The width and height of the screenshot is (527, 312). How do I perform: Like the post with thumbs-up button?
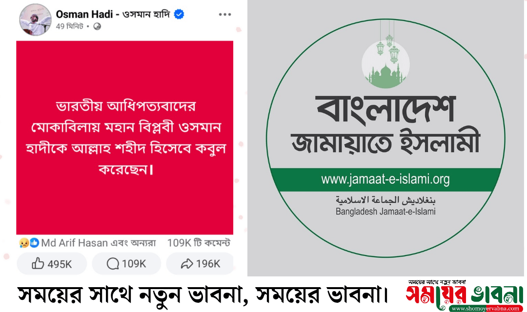point(52,264)
